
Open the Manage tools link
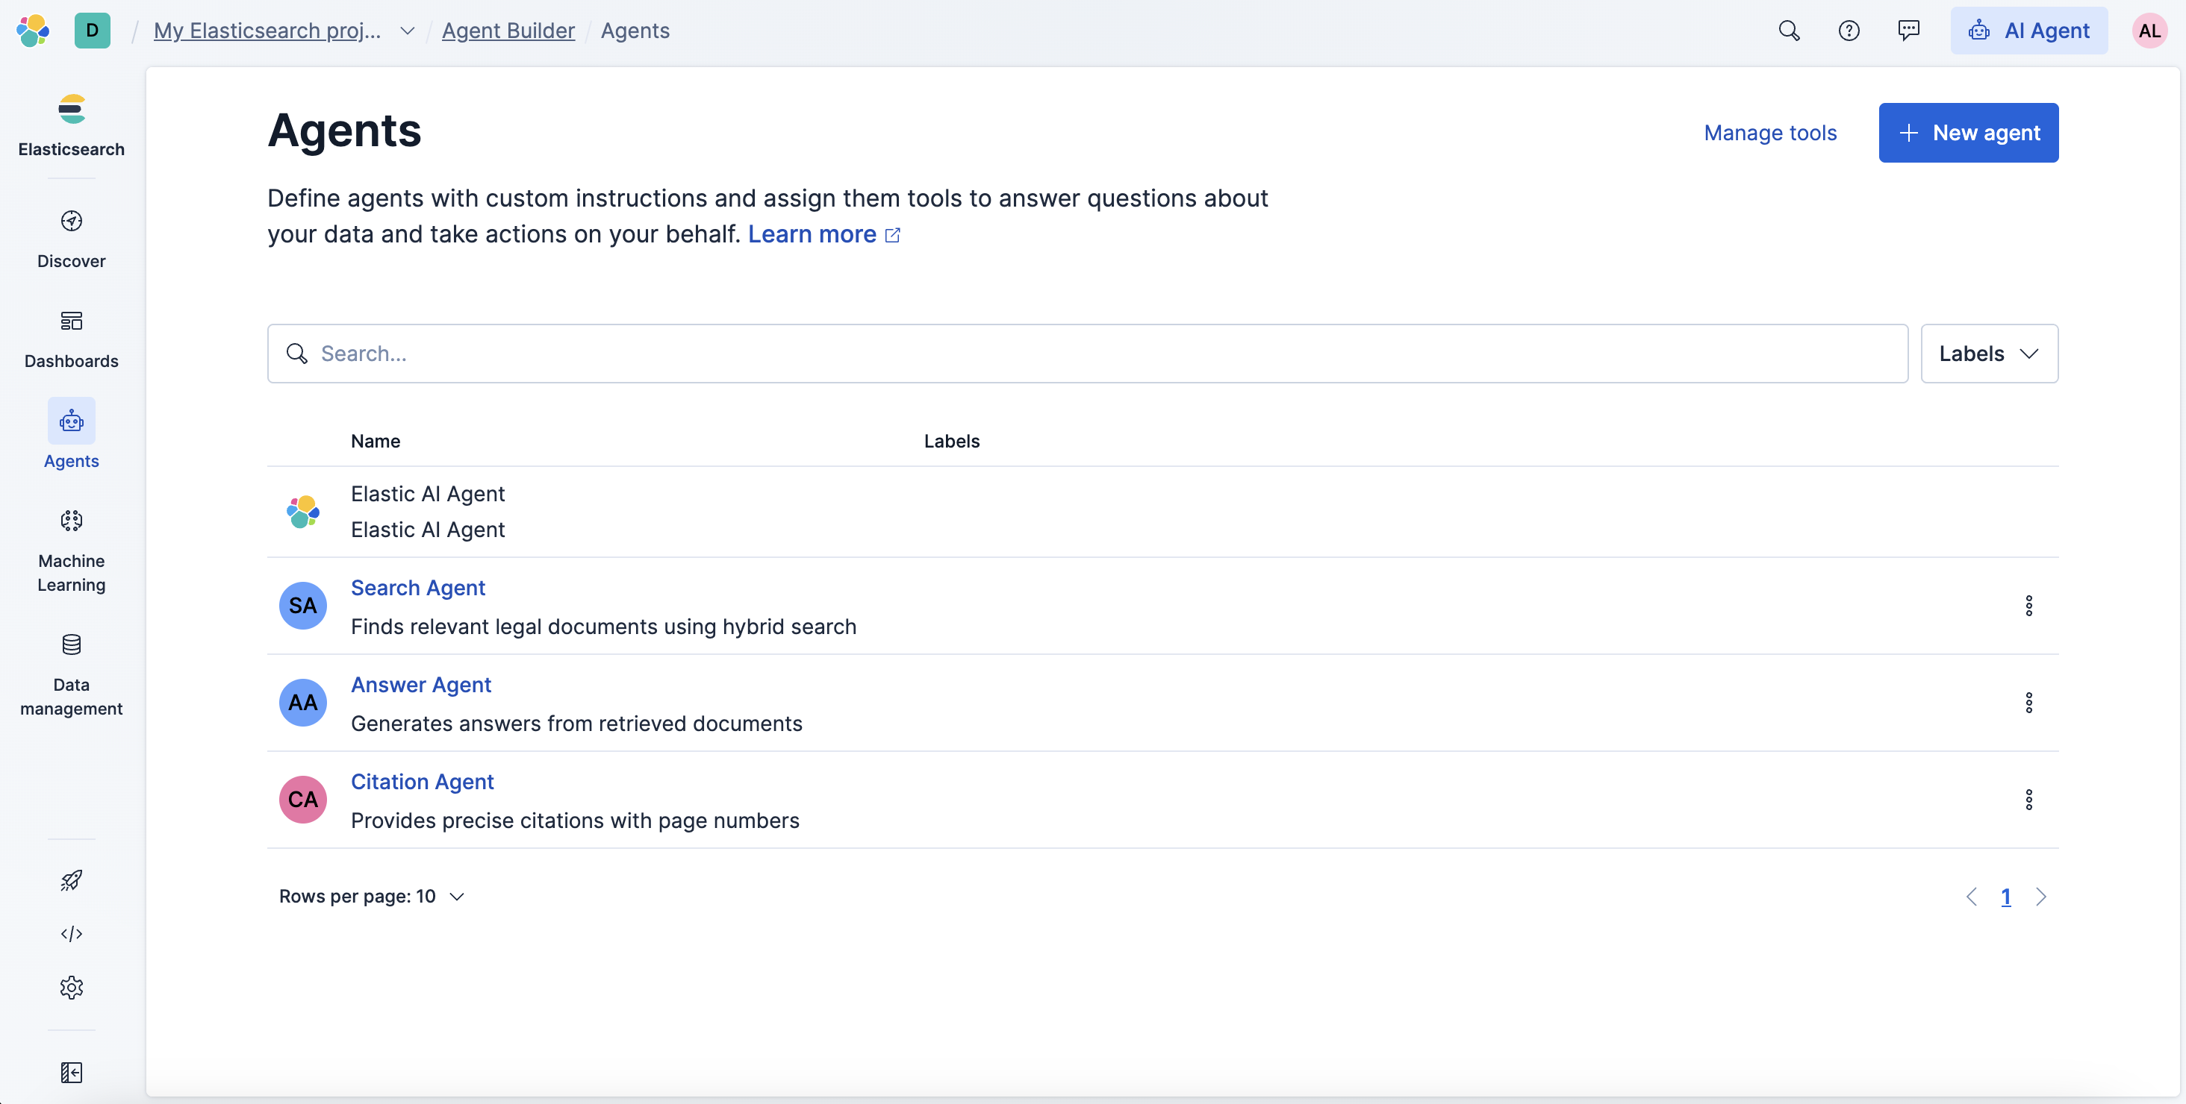pos(1769,133)
